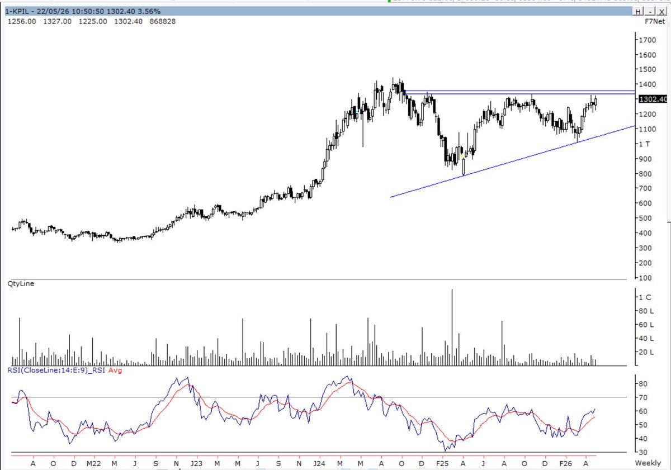The width and height of the screenshot is (671, 470).
Task: Click the 1 T price axis label
Action: coord(645,144)
